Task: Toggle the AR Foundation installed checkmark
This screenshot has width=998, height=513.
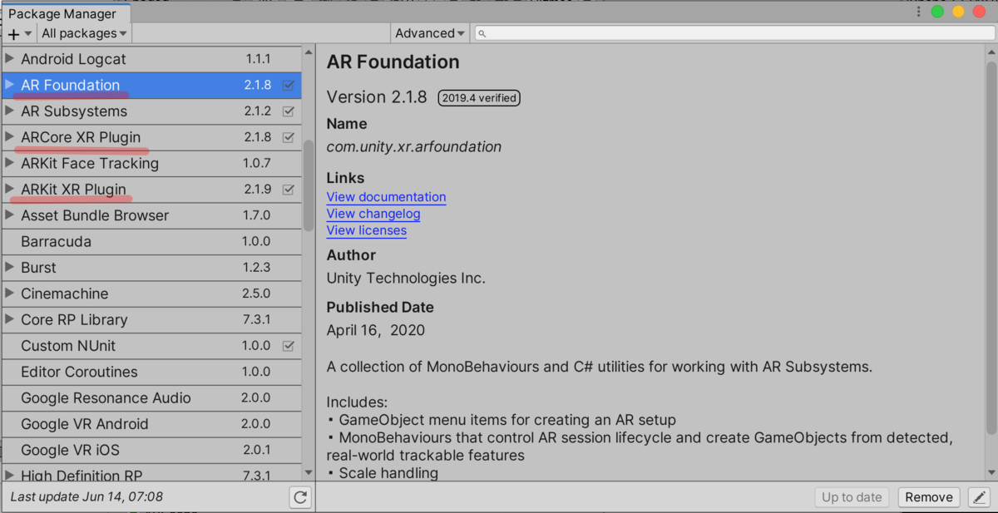Action: 289,85
